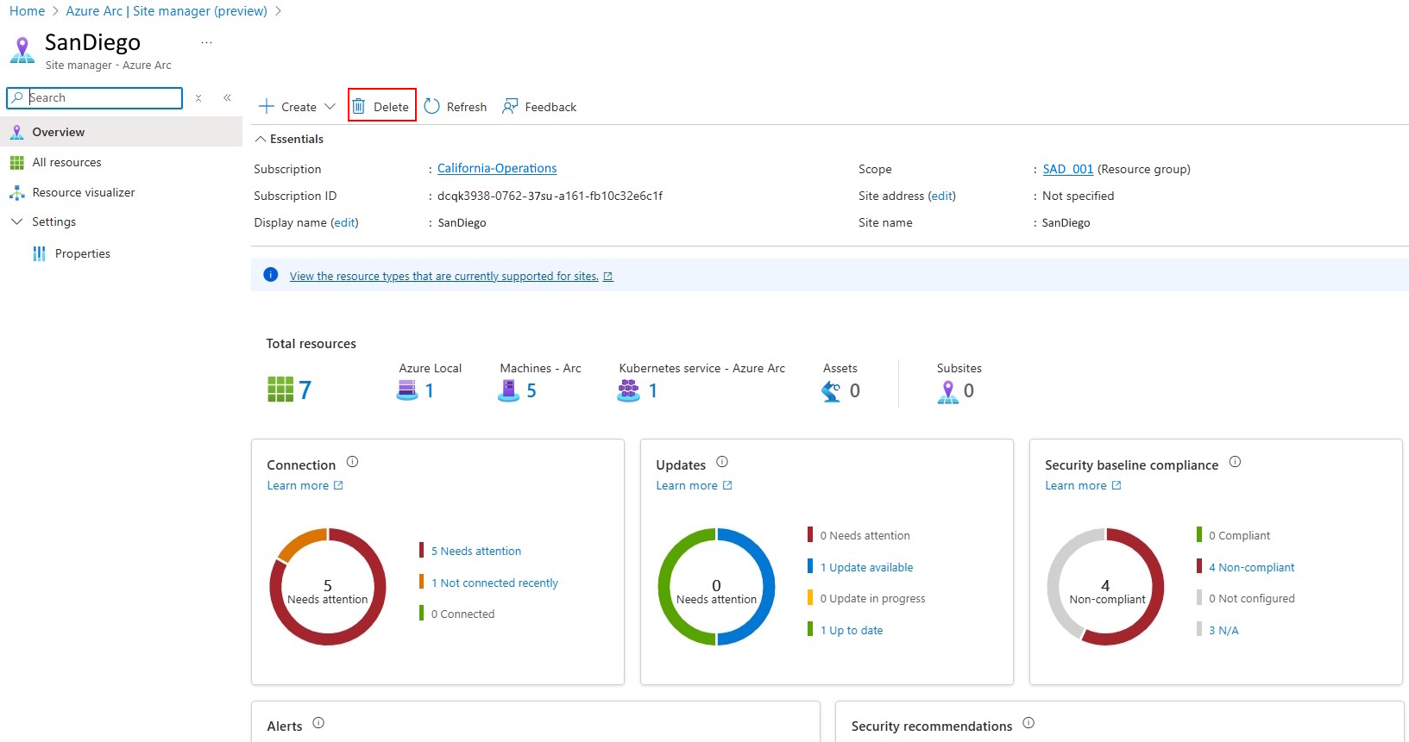This screenshot has width=1409, height=742.
Task: Edit the Display name
Action: click(344, 222)
